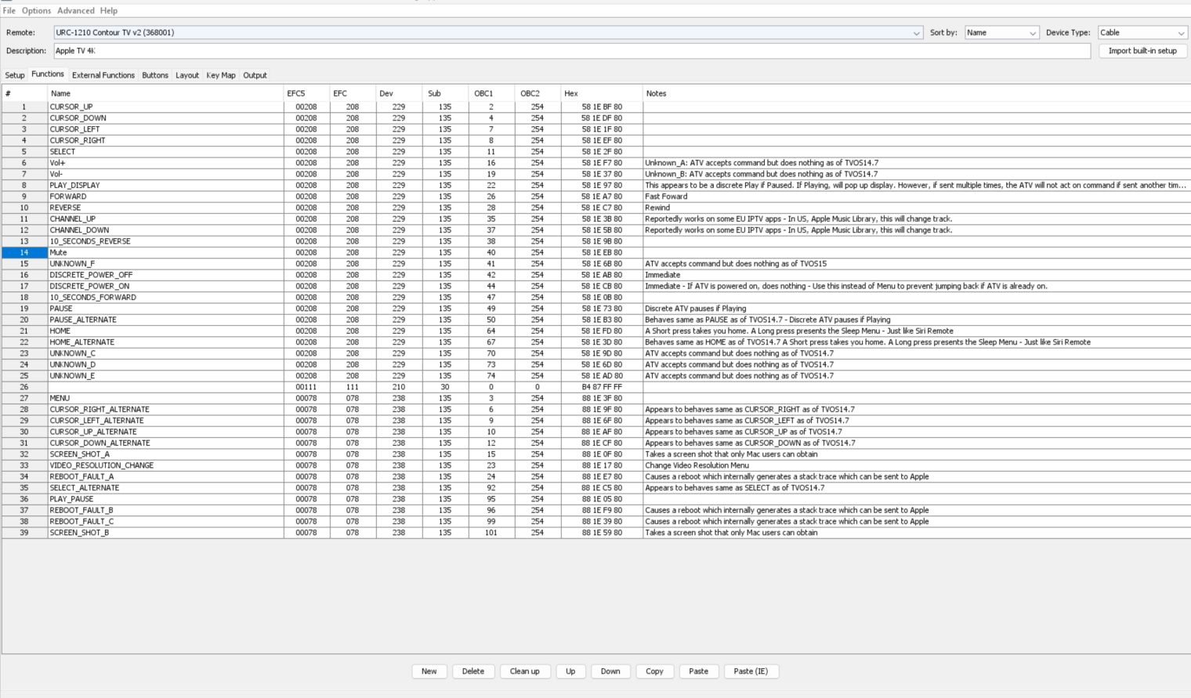Click in the Description text field
This screenshot has height=698, width=1191.
click(x=572, y=51)
